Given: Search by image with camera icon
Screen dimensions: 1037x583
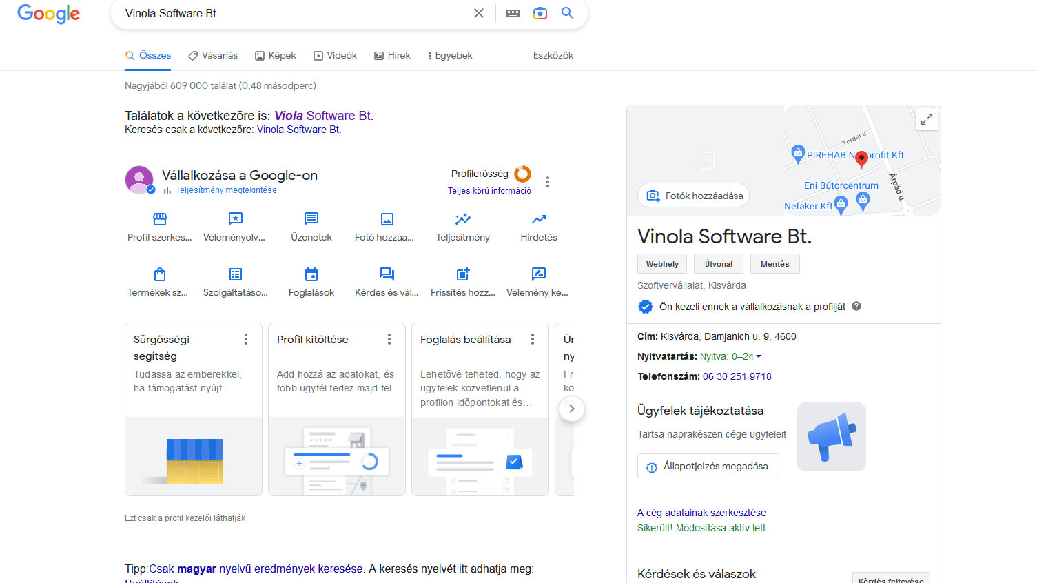Looking at the screenshot, I should click(x=540, y=13).
